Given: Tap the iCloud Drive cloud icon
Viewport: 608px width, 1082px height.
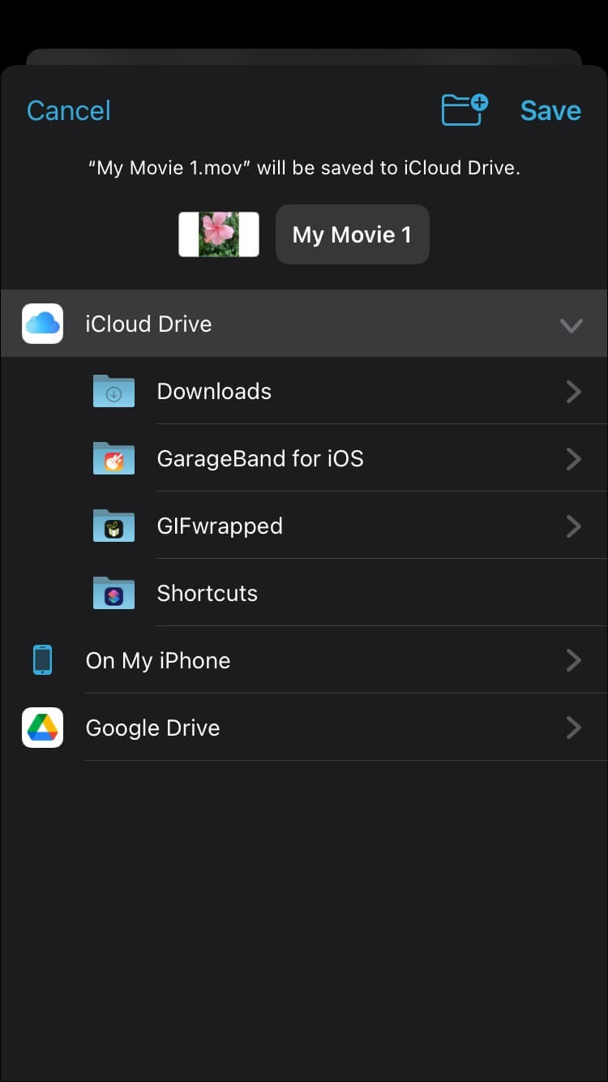Looking at the screenshot, I should [x=42, y=324].
